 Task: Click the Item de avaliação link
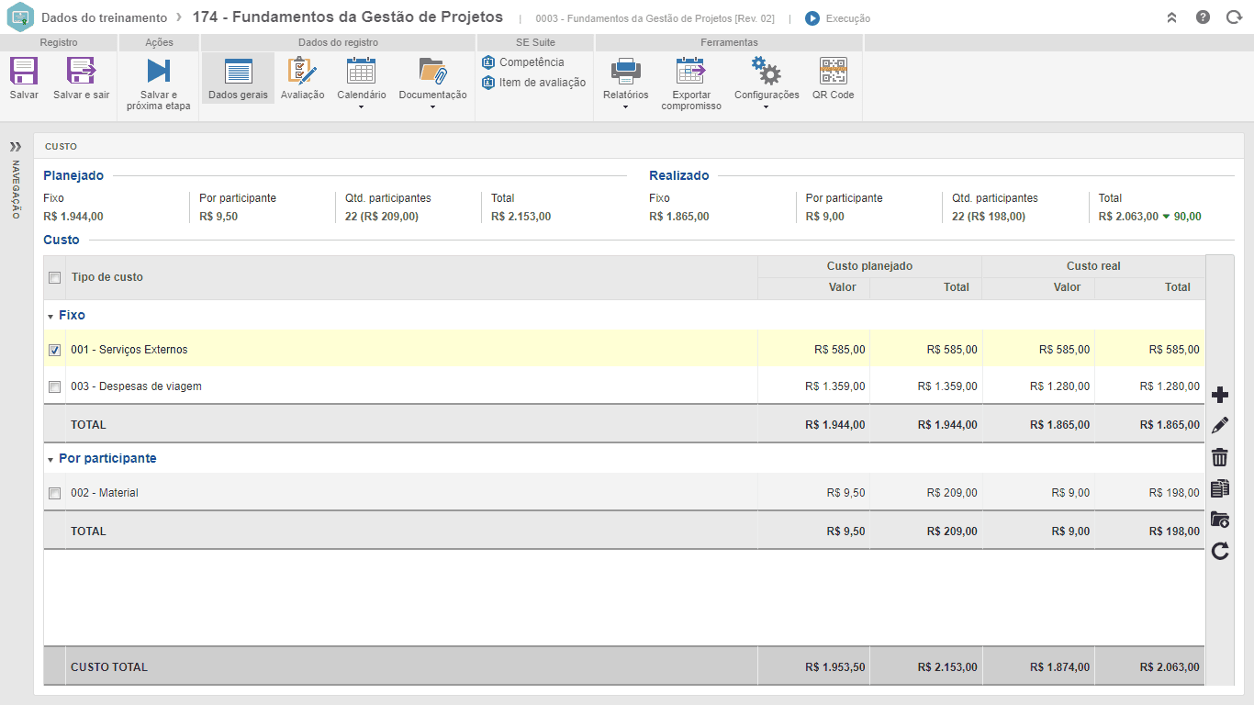click(x=542, y=83)
